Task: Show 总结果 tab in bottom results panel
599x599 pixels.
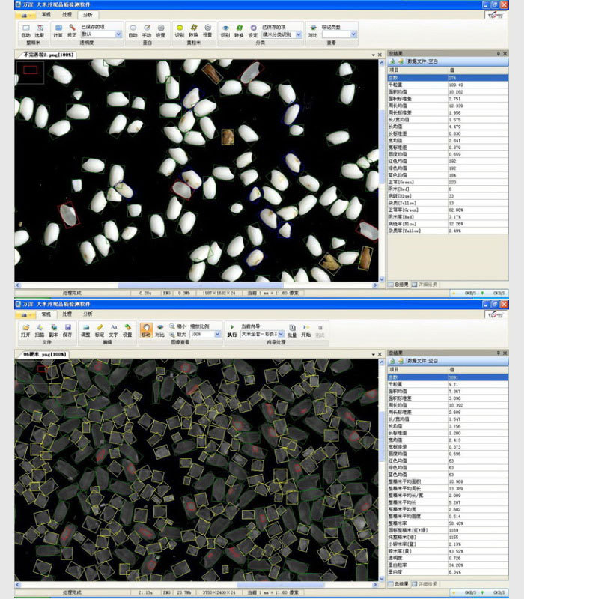Action: tap(398, 584)
